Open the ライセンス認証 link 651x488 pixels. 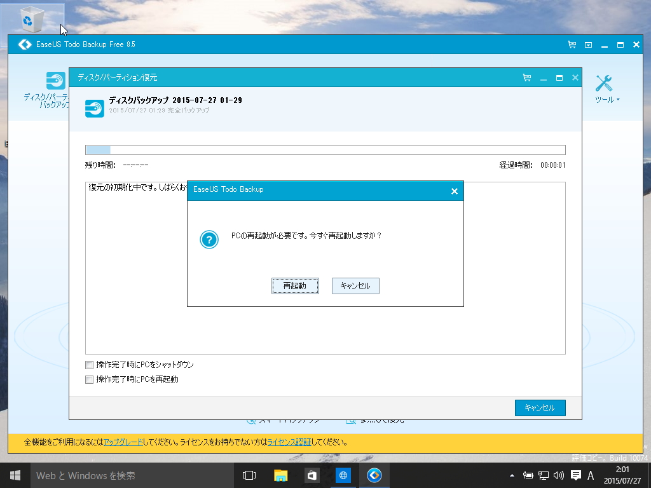[x=289, y=442]
